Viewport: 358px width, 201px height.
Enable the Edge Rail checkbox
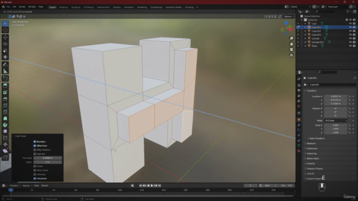[35, 154]
